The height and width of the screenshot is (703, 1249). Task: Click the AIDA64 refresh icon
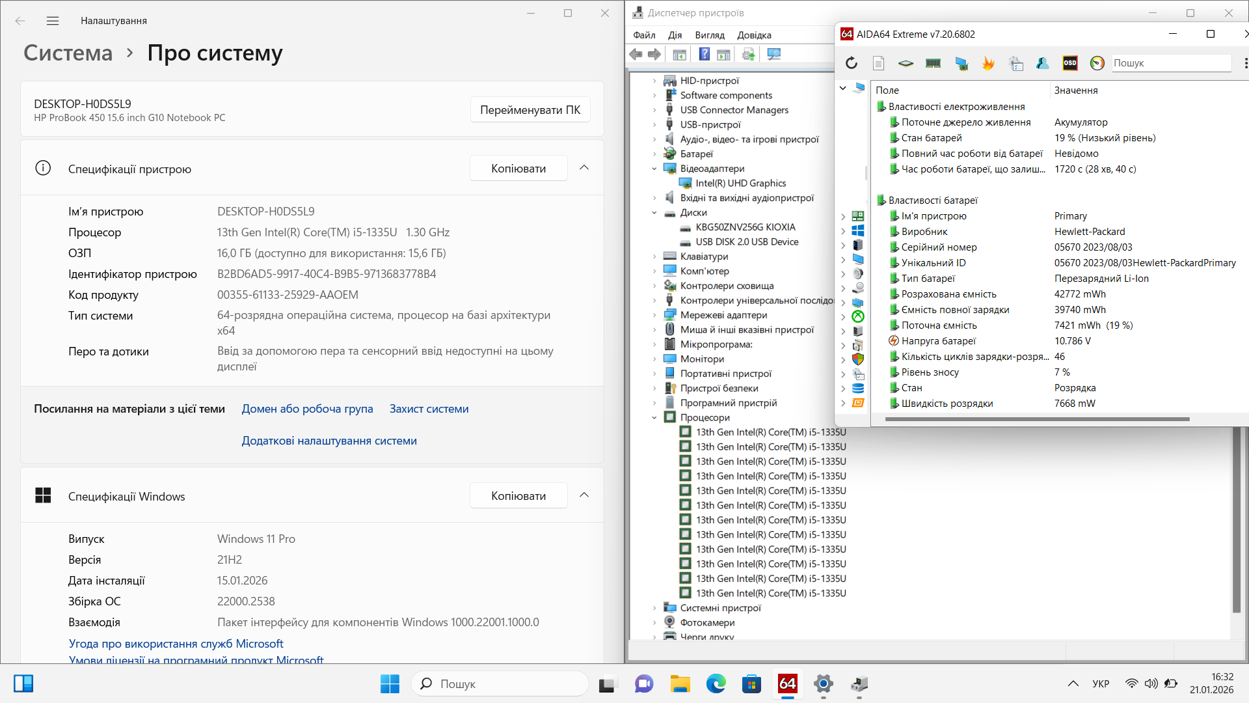pos(852,63)
